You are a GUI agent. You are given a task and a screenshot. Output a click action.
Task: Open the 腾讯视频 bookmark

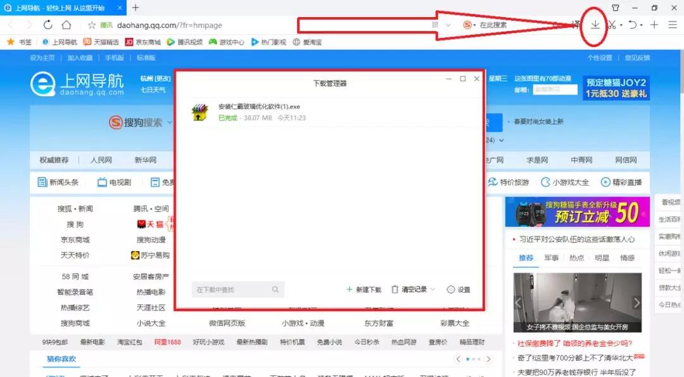pyautogui.click(x=184, y=42)
